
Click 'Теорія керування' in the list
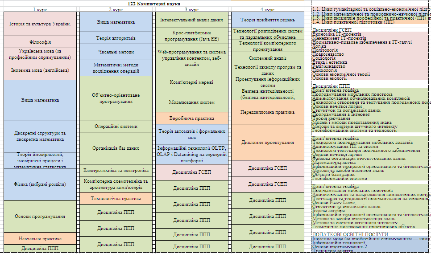(x=331, y=119)
